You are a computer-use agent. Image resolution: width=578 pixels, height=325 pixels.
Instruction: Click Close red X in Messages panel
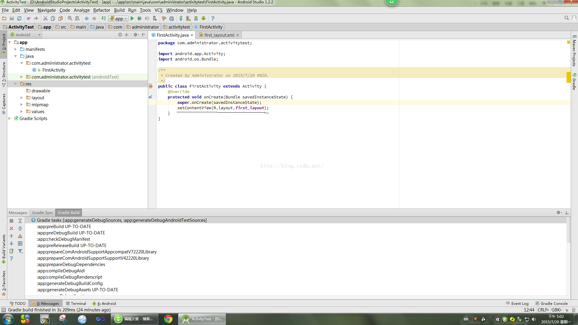[11, 228]
